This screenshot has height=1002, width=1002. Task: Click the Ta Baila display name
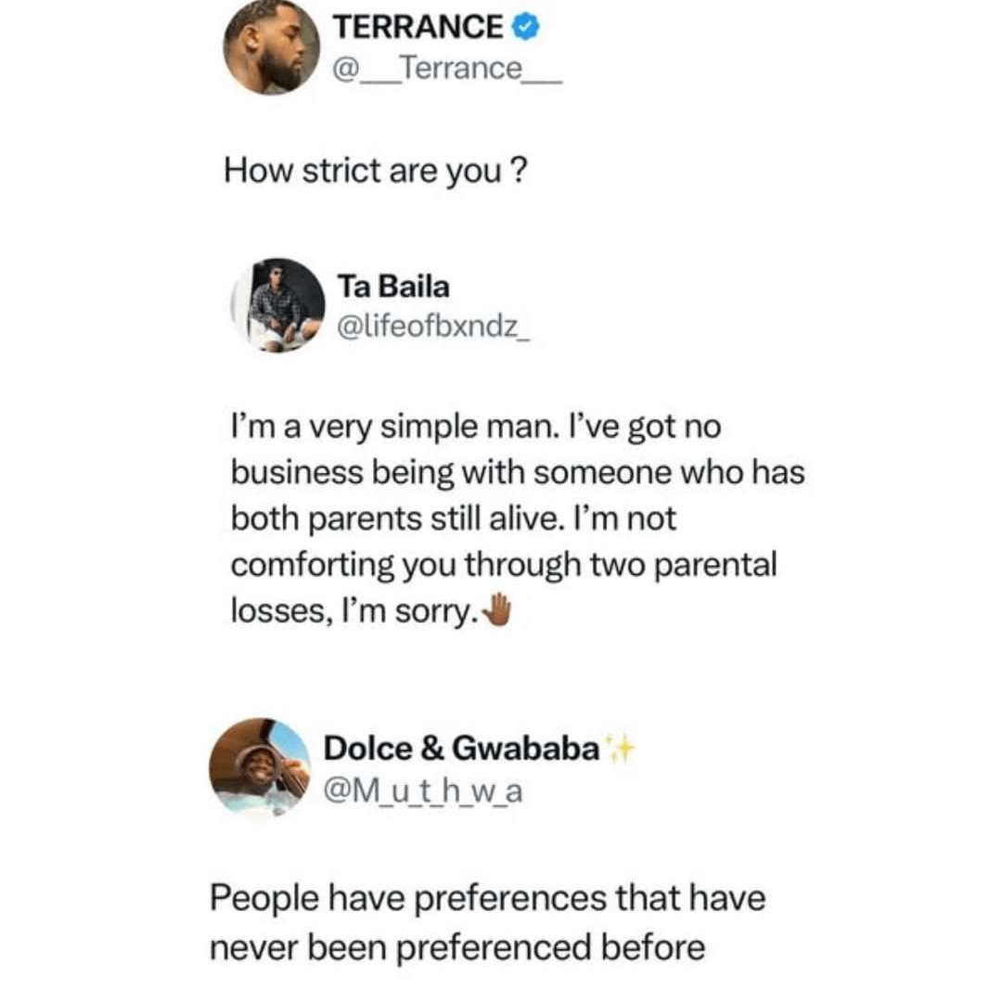393,288
